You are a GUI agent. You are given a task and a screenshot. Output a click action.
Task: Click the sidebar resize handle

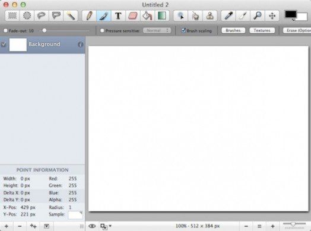[x=81, y=226]
